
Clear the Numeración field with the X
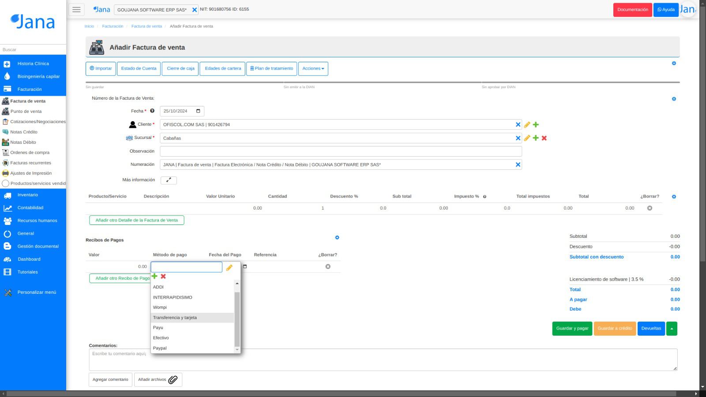pyautogui.click(x=518, y=165)
